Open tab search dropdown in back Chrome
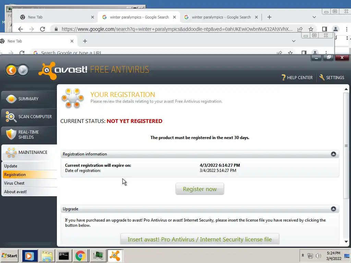Screen dimensions: 351x263 [314, 17]
